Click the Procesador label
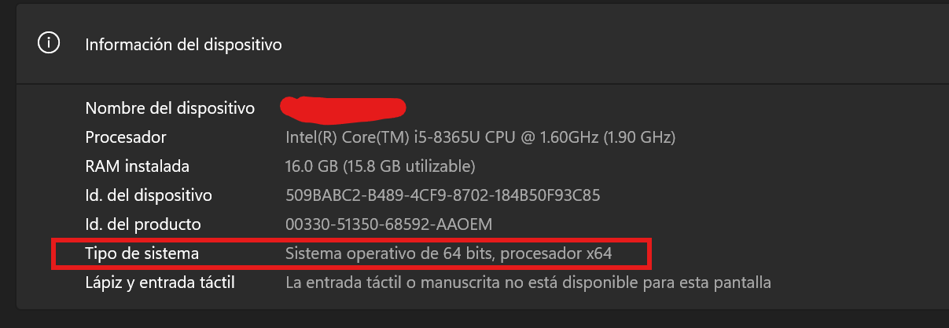This screenshot has width=949, height=328. tap(126, 137)
